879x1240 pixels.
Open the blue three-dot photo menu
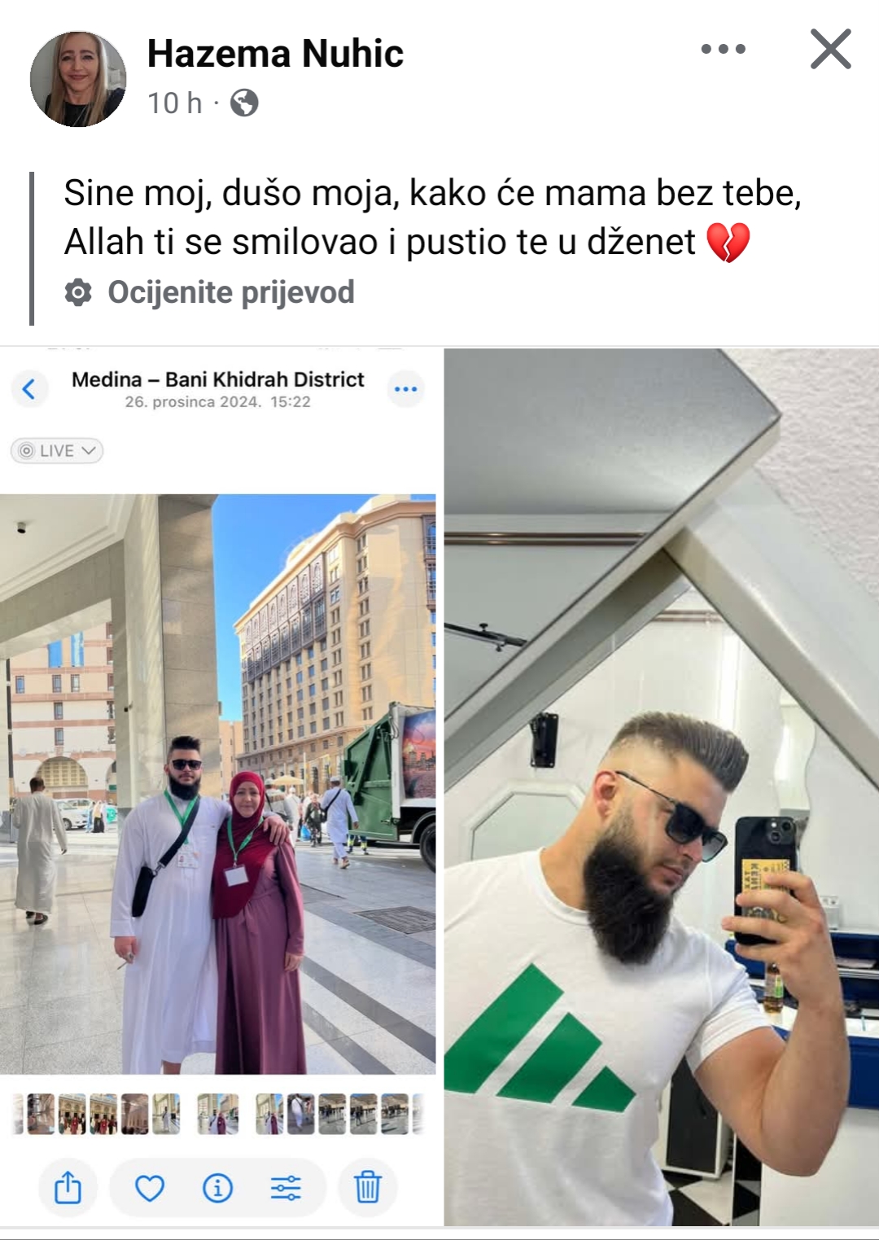click(405, 389)
